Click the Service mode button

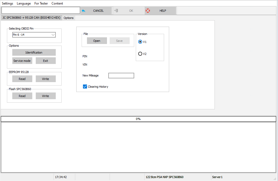tap(22, 61)
